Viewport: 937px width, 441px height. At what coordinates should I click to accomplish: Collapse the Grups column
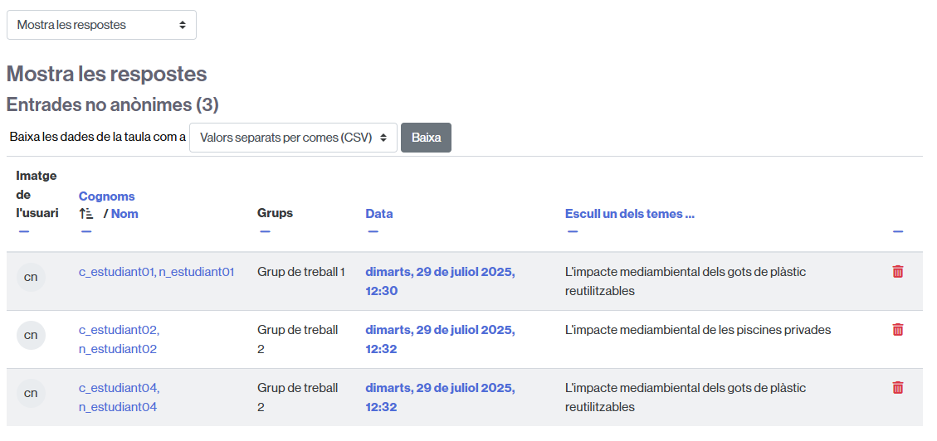266,231
